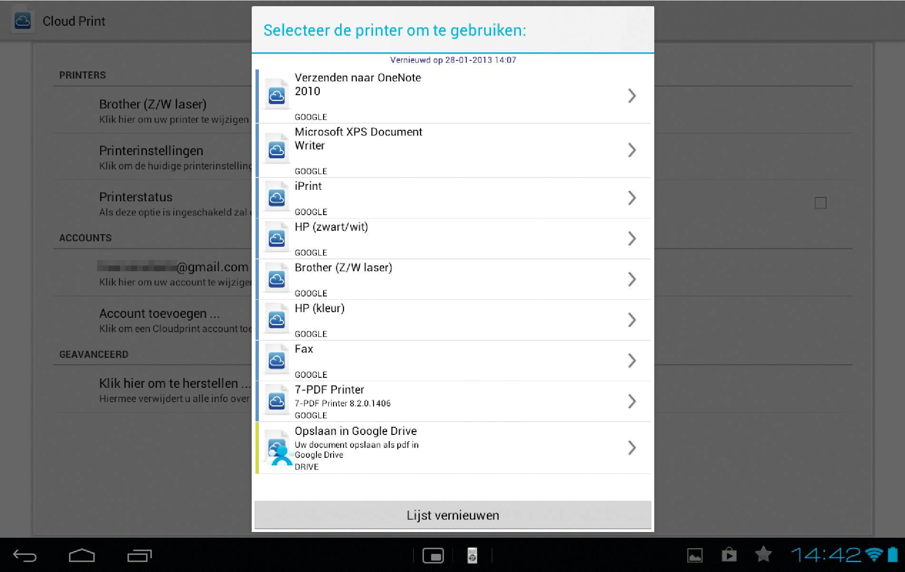Tap the cloud icon beside Brother (Z/W laser) in dialog
This screenshot has width=905, height=572.
276,278
